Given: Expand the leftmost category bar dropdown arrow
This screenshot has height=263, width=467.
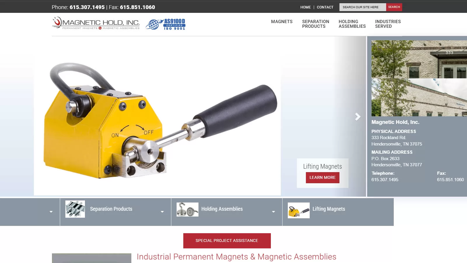Looking at the screenshot, I should pyautogui.click(x=51, y=211).
